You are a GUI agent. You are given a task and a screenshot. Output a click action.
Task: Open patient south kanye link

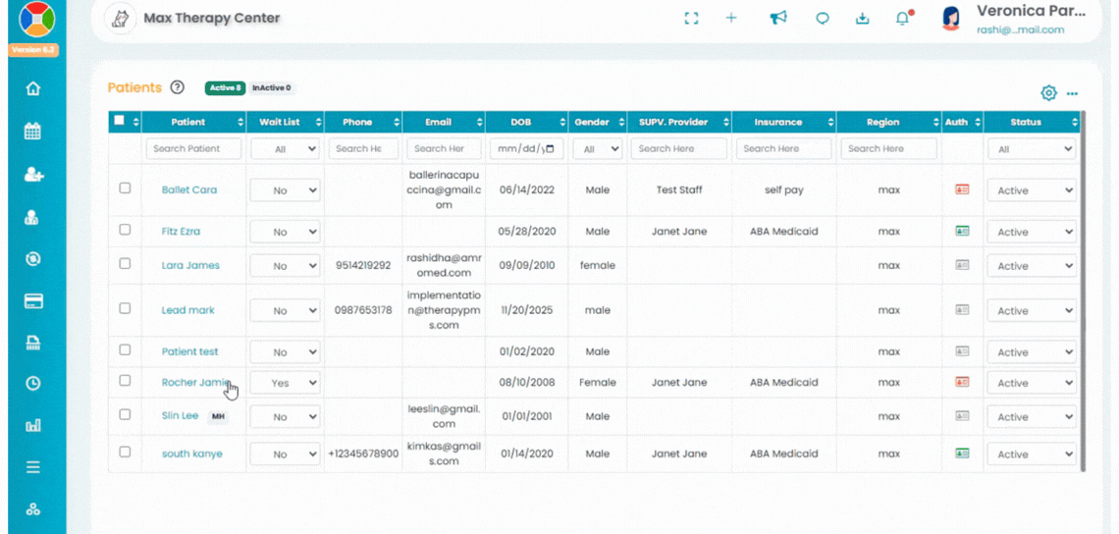coord(192,454)
